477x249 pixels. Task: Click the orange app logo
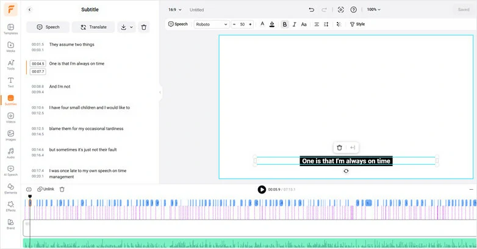tap(10, 10)
